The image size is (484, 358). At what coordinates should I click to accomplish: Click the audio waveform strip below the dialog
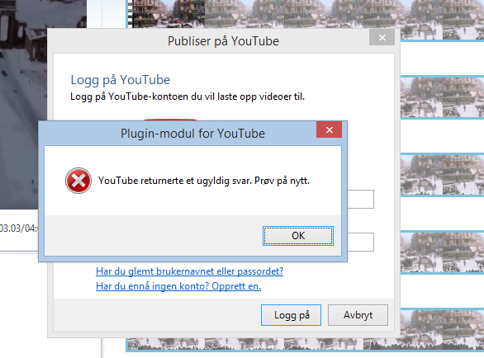tap(306, 345)
